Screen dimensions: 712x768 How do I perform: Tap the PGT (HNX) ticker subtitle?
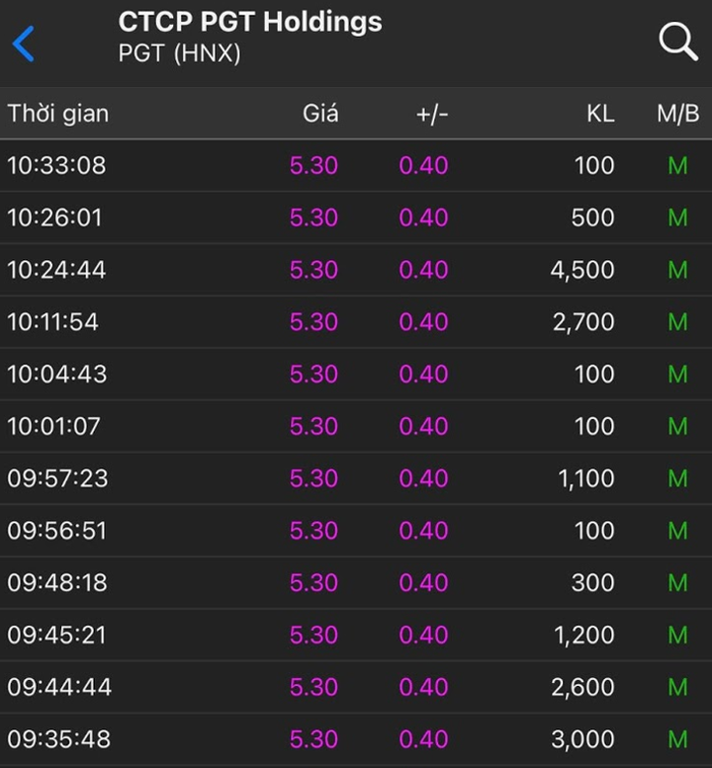pyautogui.click(x=179, y=53)
